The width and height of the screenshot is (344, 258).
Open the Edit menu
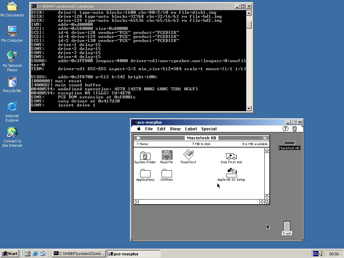(x=161, y=129)
